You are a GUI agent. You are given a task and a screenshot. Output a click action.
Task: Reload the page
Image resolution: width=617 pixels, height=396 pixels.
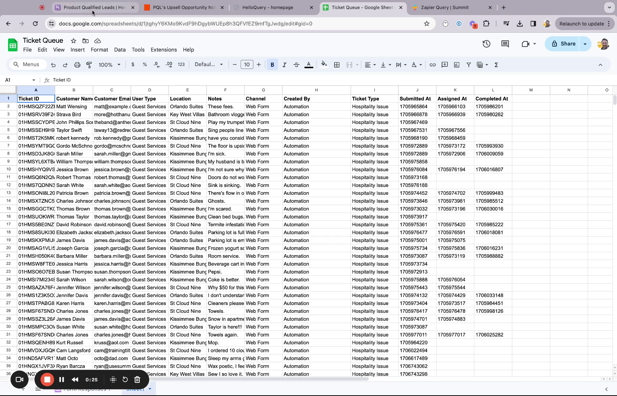pos(35,24)
